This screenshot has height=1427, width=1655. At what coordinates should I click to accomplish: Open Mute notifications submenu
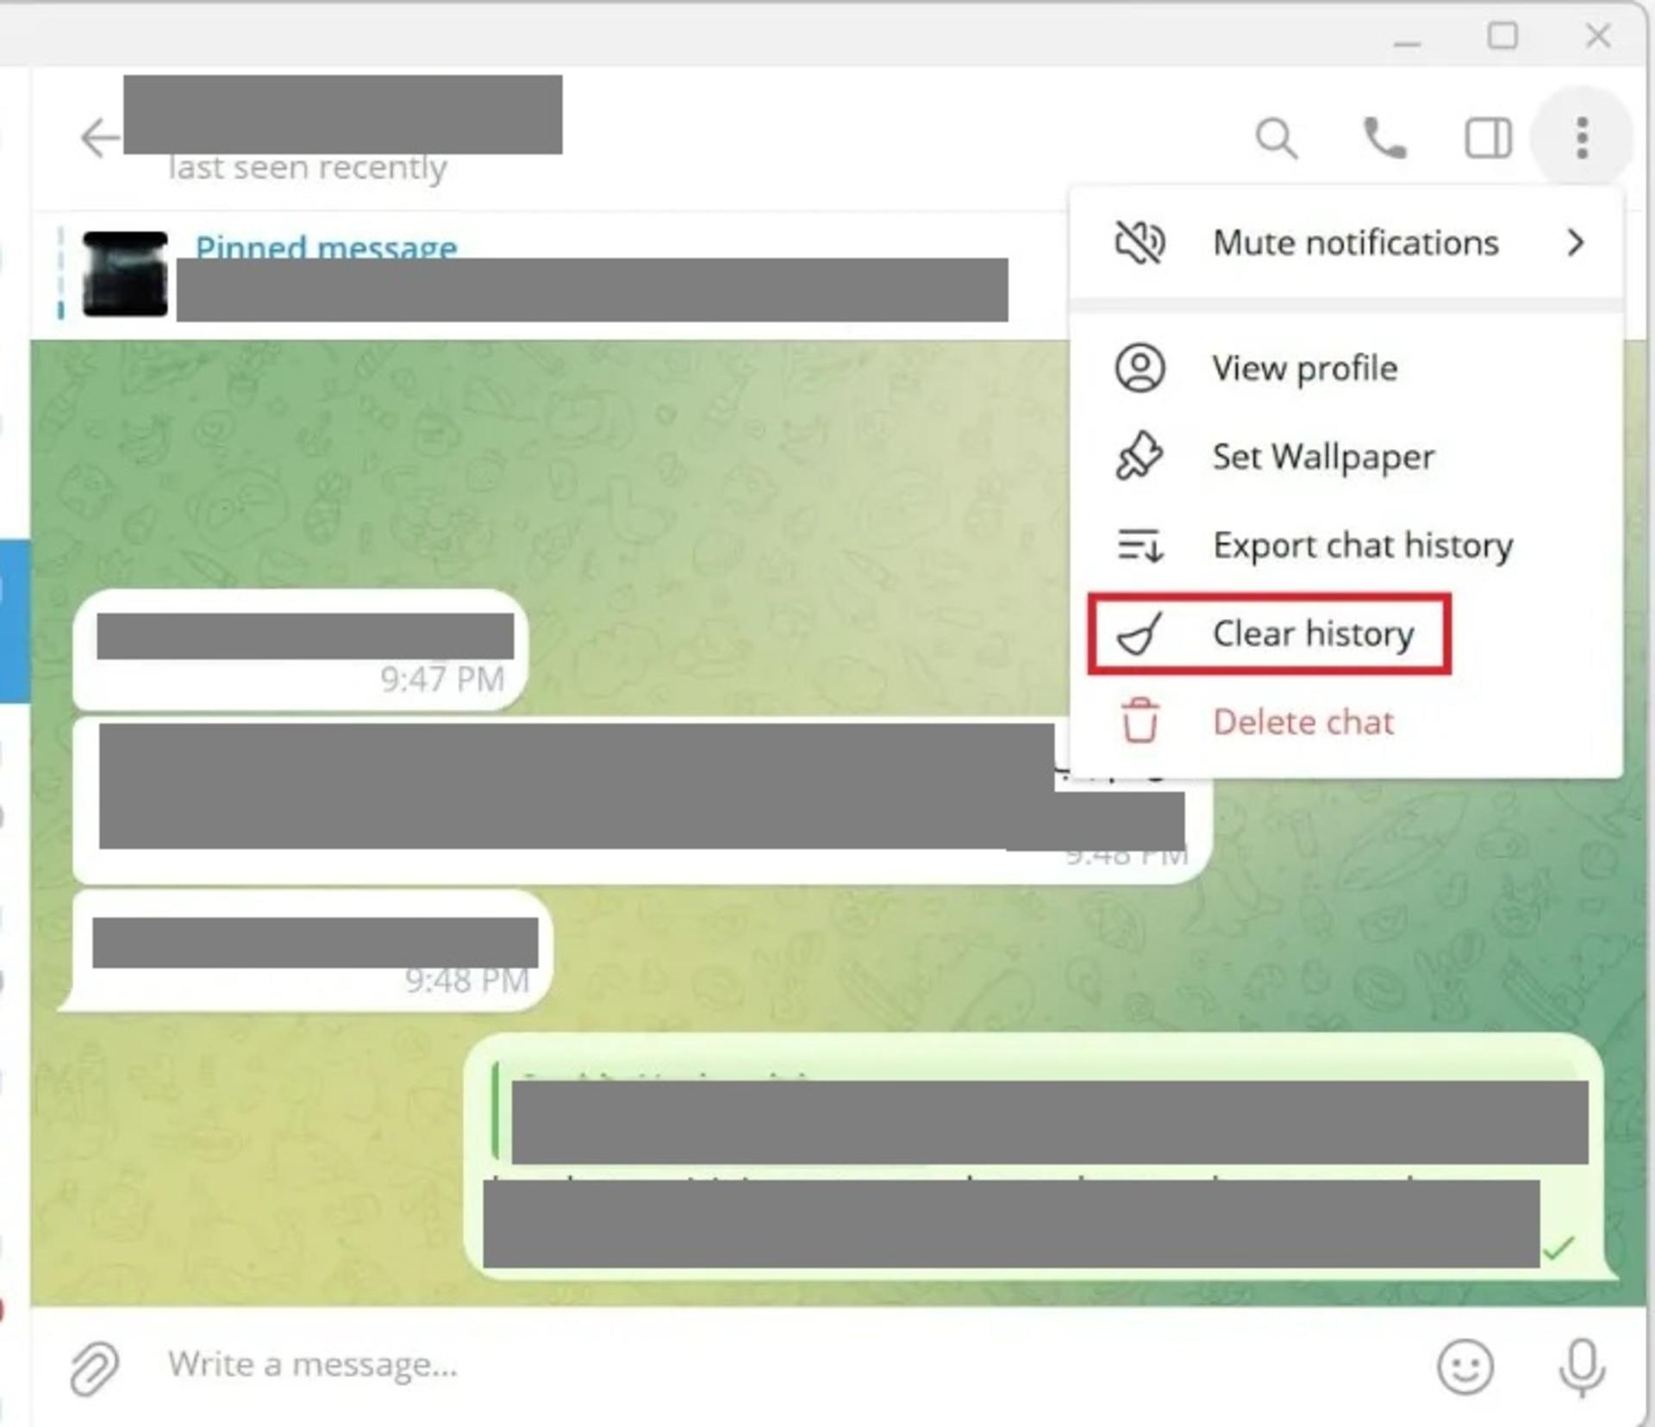click(x=1346, y=243)
